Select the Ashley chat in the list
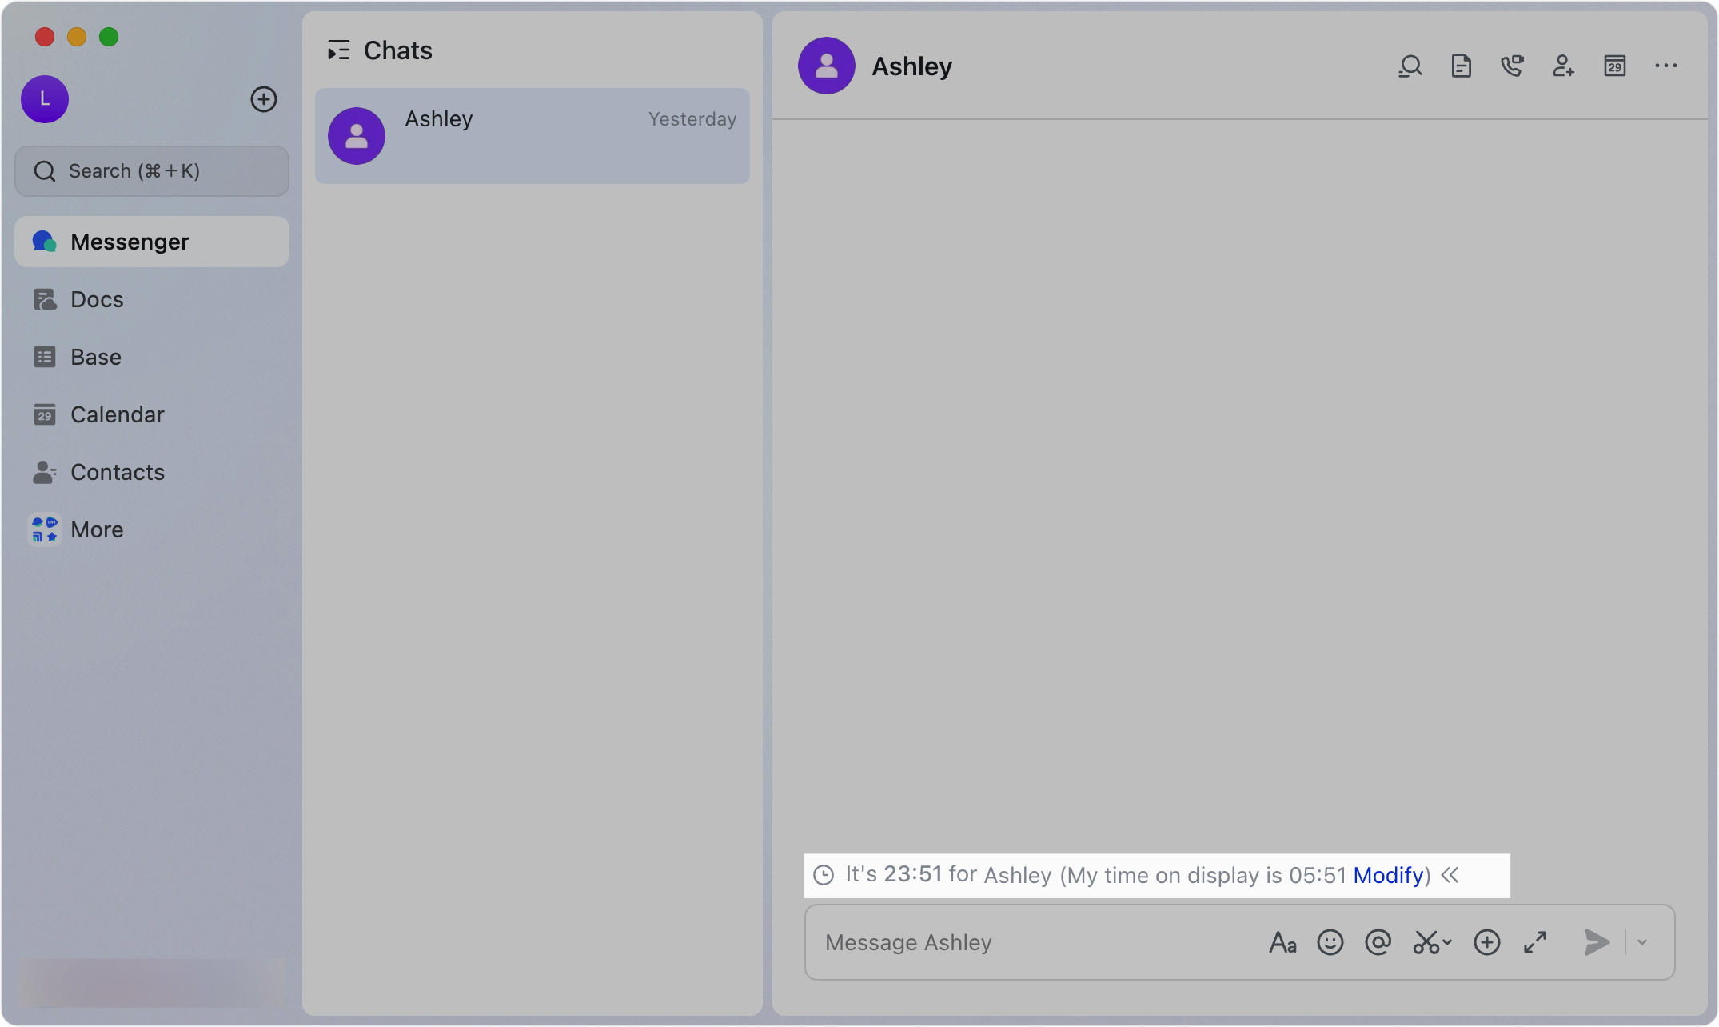 tap(532, 136)
